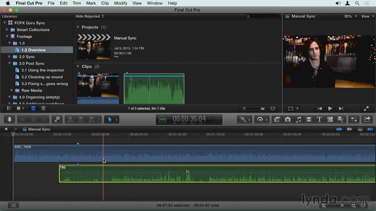Open the viewer View options dropdown
The image size is (376, 211).
(x=367, y=16)
